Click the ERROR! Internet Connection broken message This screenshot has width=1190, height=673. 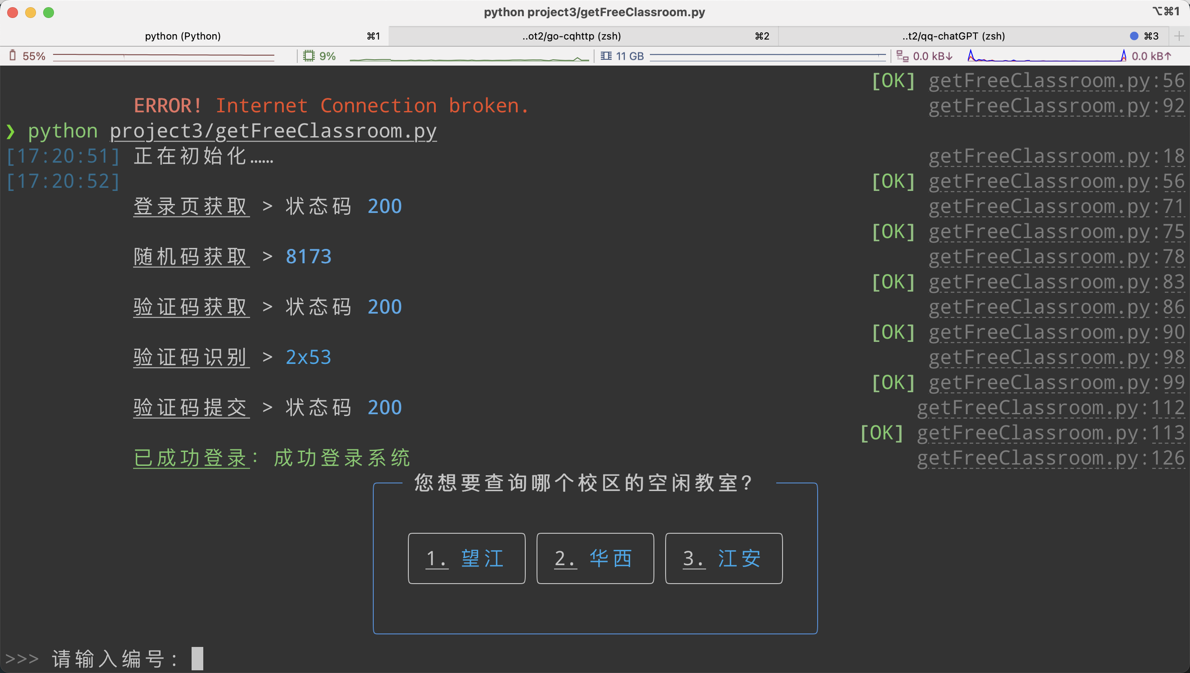[331, 106]
